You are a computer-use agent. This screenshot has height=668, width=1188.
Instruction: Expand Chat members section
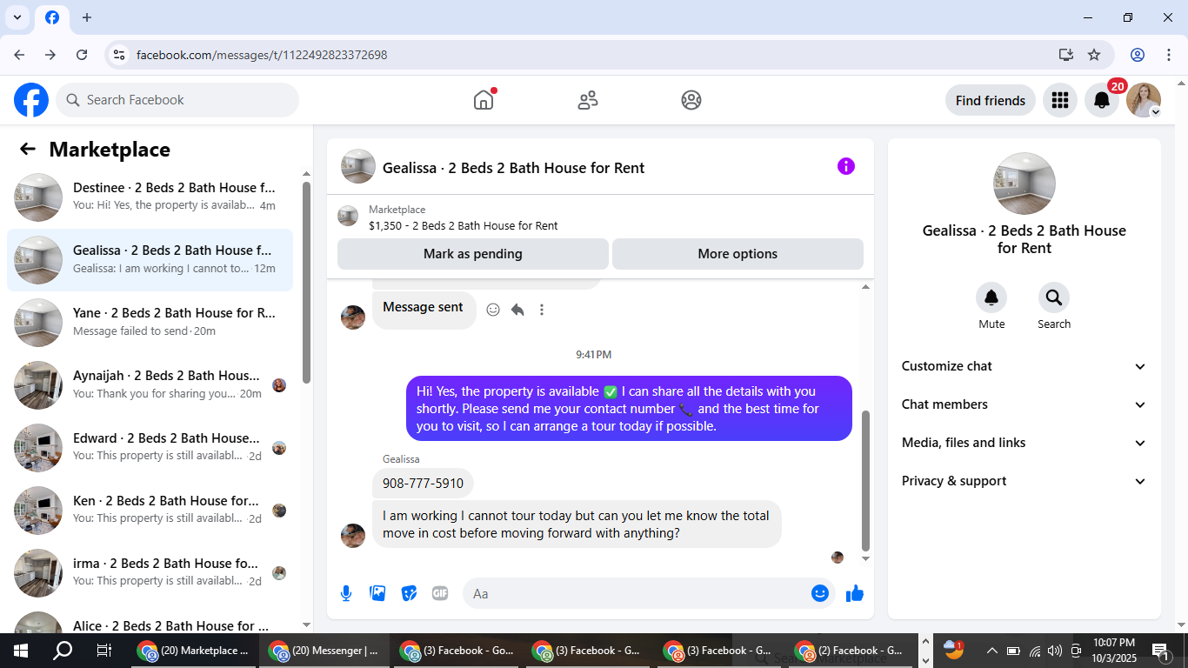pos(1024,404)
